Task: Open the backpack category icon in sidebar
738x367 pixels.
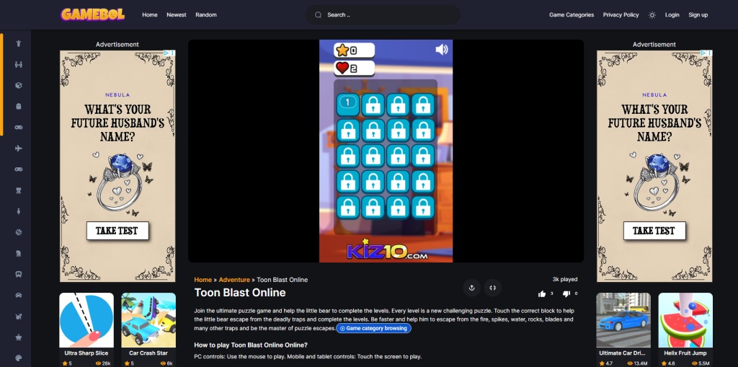Action: [18, 107]
